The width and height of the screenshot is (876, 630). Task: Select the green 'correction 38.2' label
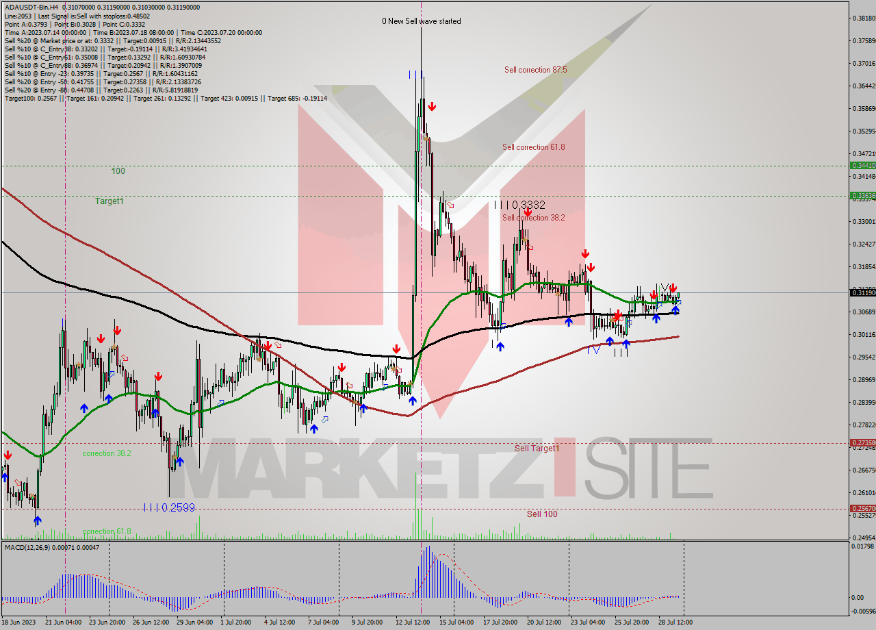coord(107,453)
